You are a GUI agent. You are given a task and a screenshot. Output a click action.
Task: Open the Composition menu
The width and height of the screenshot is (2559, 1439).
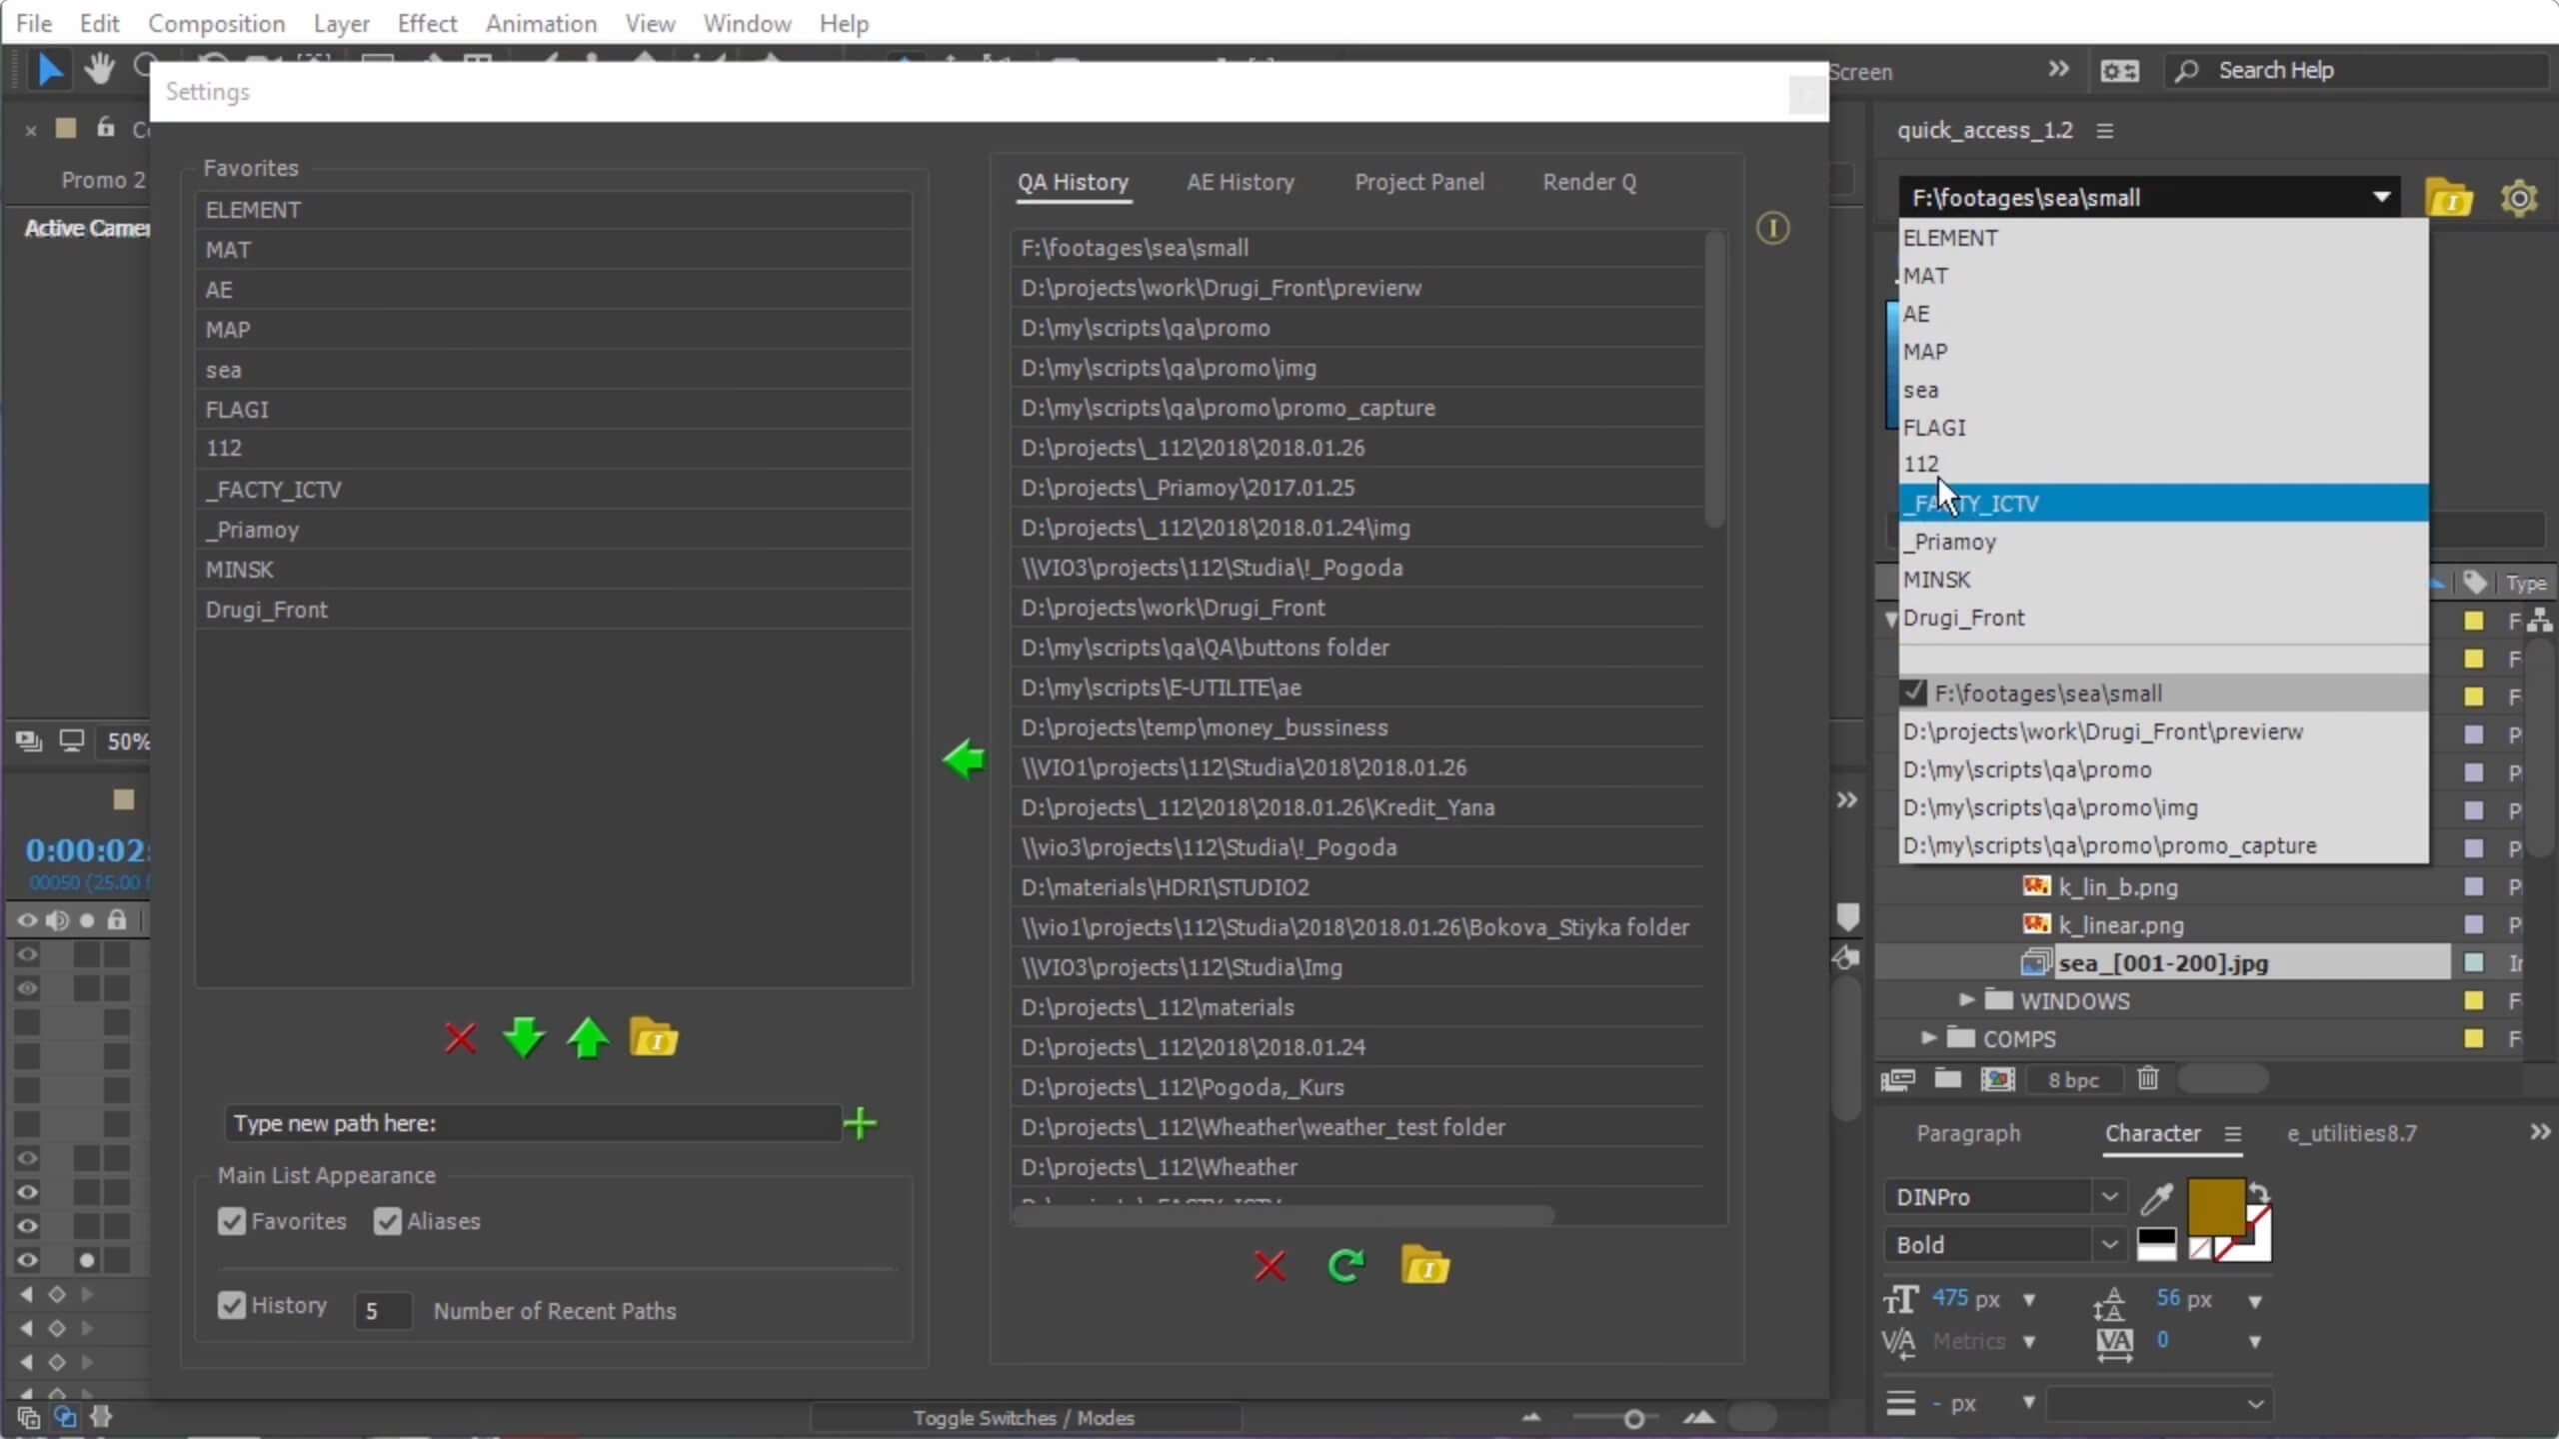pyautogui.click(x=216, y=23)
